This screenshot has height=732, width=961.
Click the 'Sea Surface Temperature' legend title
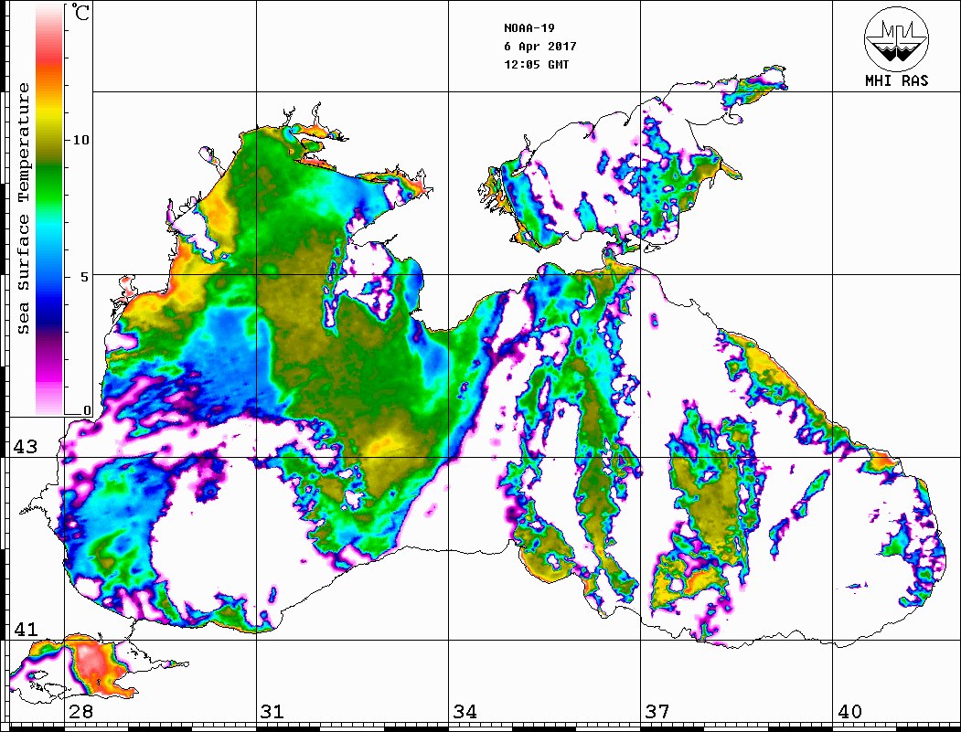(23, 208)
